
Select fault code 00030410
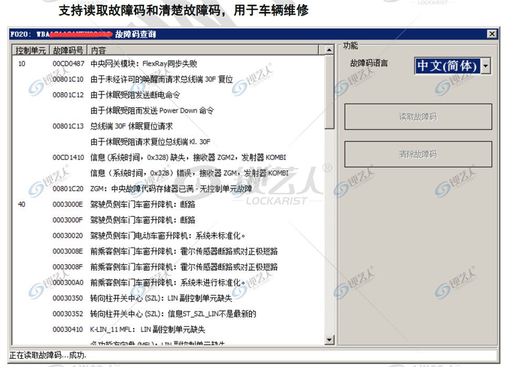click(68, 330)
